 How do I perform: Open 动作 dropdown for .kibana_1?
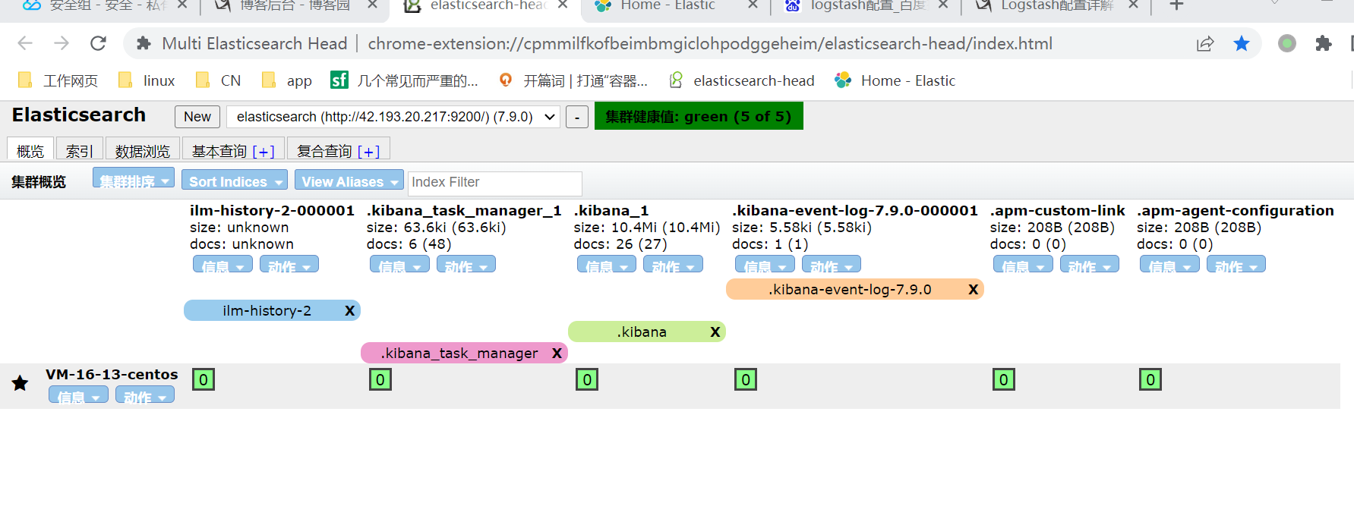[x=673, y=265]
